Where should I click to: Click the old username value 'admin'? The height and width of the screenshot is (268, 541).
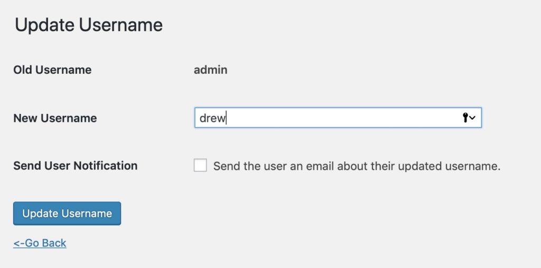[x=210, y=70]
